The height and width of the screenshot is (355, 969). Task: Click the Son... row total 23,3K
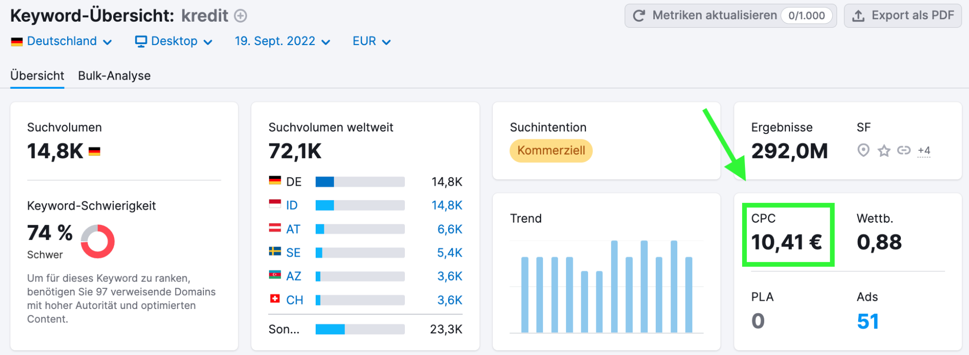pos(446,329)
